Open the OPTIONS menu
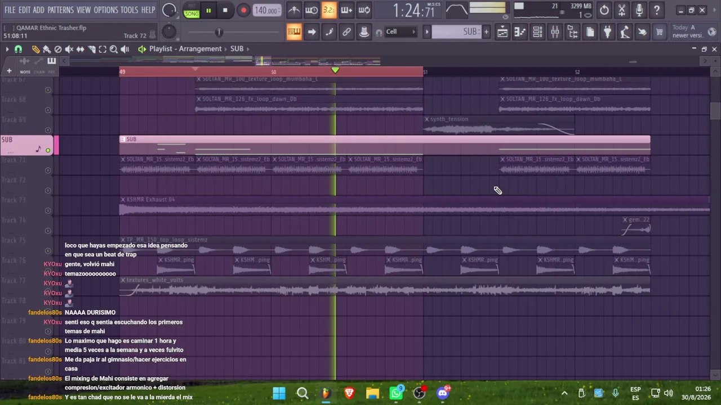Image resolution: width=721 pixels, height=405 pixels. (106, 10)
